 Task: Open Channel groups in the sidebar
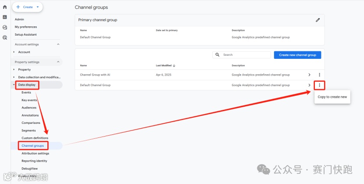pyautogui.click(x=32, y=146)
